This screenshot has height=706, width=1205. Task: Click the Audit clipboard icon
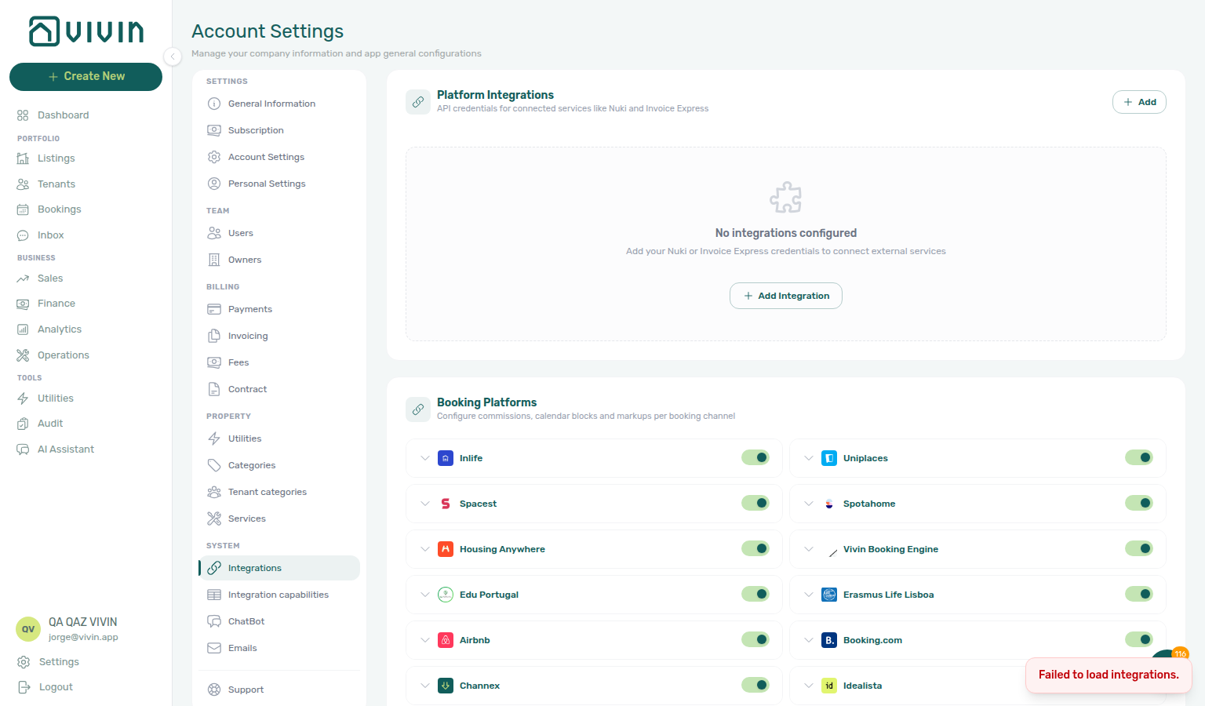pos(23,424)
